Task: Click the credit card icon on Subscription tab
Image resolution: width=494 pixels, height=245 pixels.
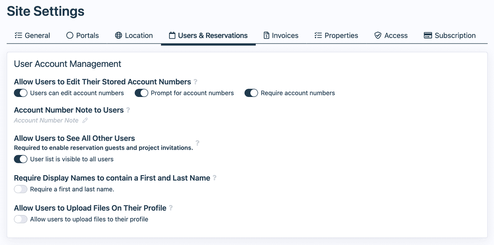Action: [x=428, y=36]
